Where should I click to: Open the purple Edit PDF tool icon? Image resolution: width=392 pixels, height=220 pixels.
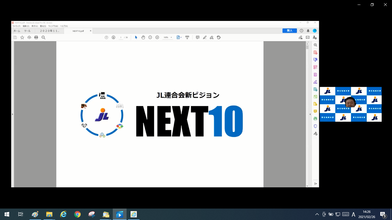tap(315, 74)
